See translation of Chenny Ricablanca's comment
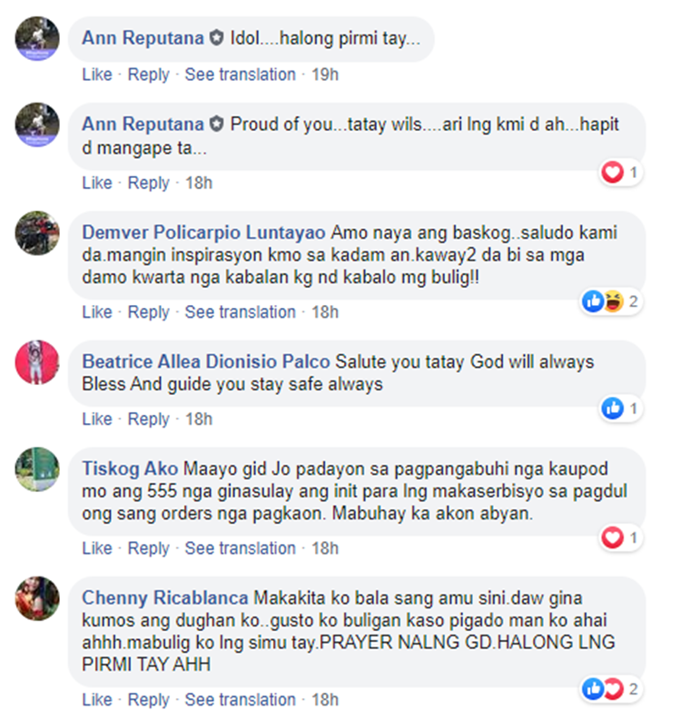Viewport: 681px width, 710px height. point(240,700)
